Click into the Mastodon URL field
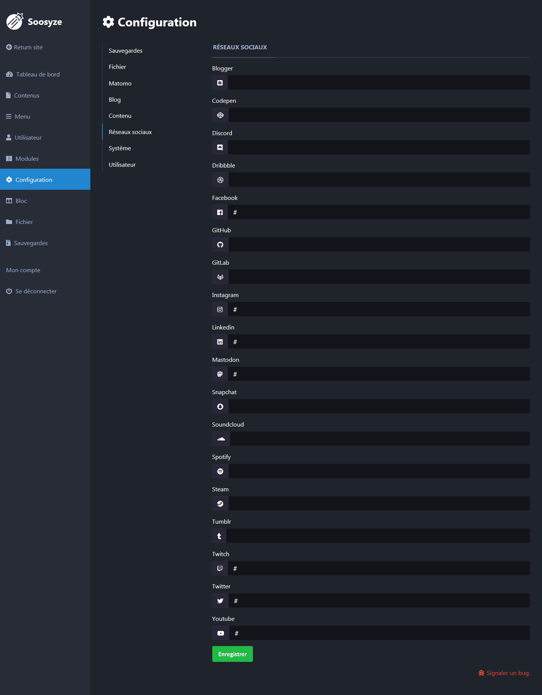 [x=379, y=374]
